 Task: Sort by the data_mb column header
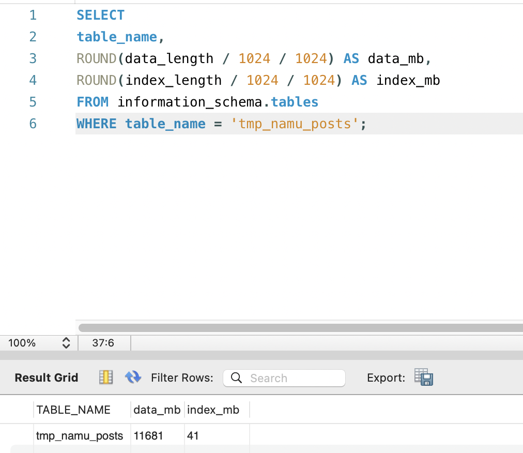pyautogui.click(x=157, y=410)
